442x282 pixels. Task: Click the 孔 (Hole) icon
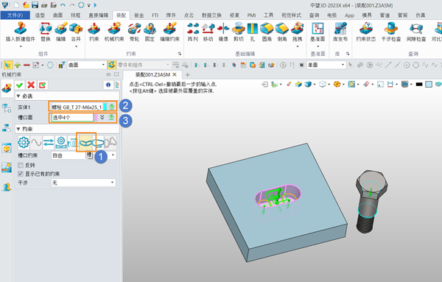point(253,29)
